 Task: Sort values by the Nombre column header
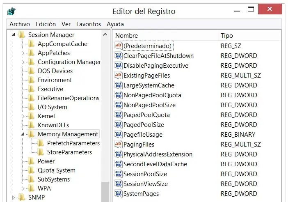[x=165, y=35]
